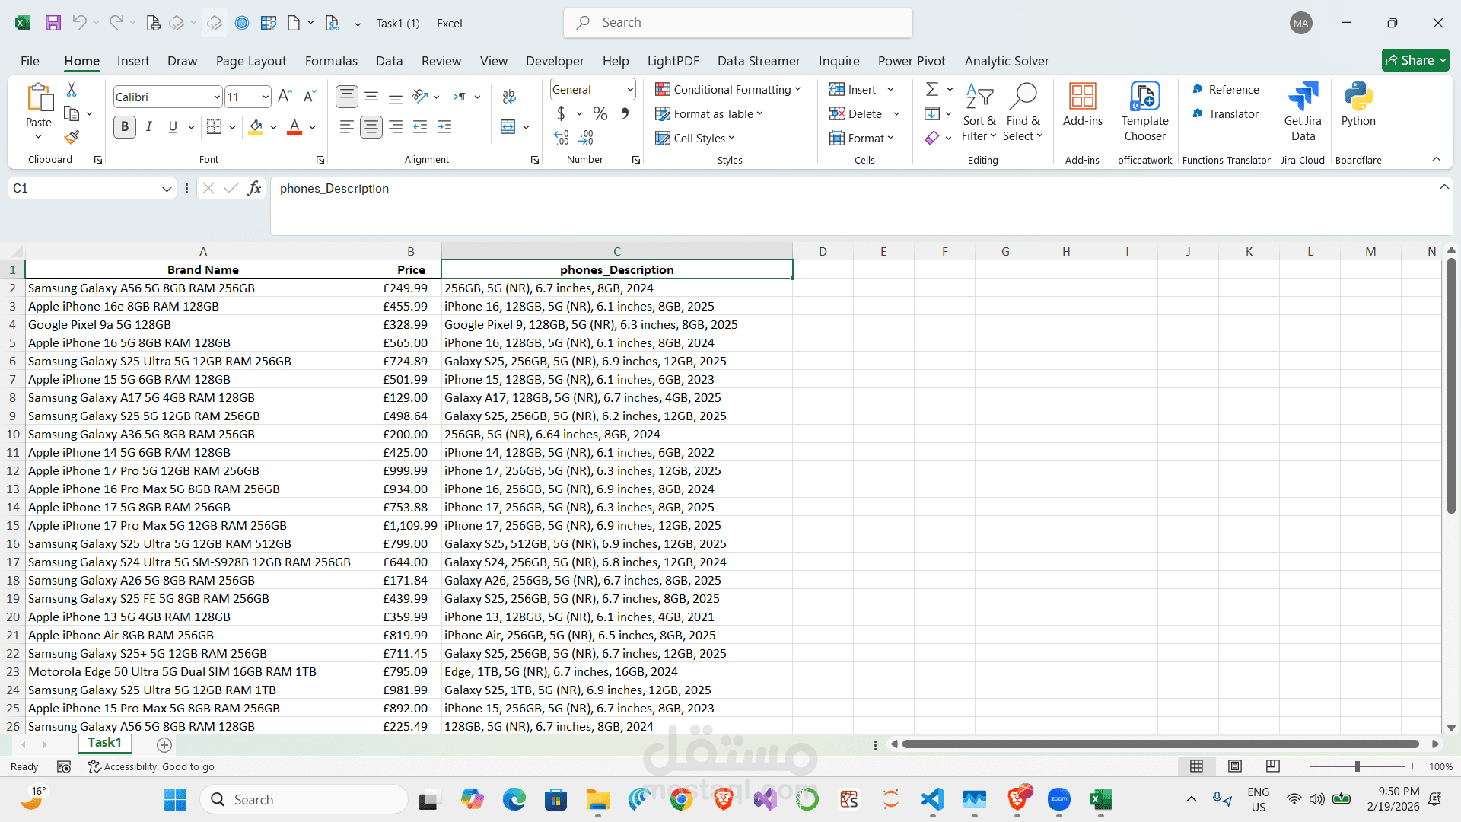Add a new sheet with the plus button
This screenshot has width=1461, height=822.
[x=164, y=745]
